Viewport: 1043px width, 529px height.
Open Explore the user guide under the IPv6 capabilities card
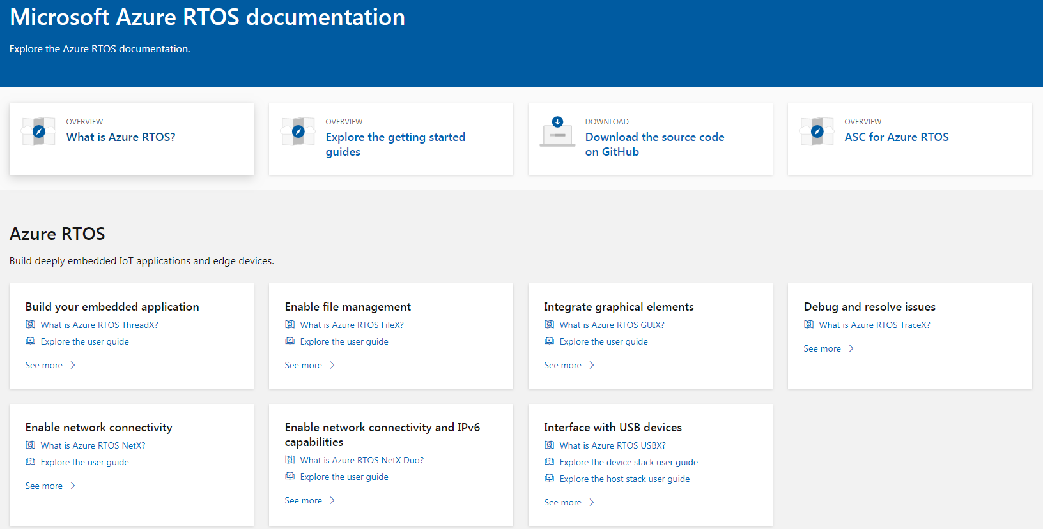pos(344,477)
